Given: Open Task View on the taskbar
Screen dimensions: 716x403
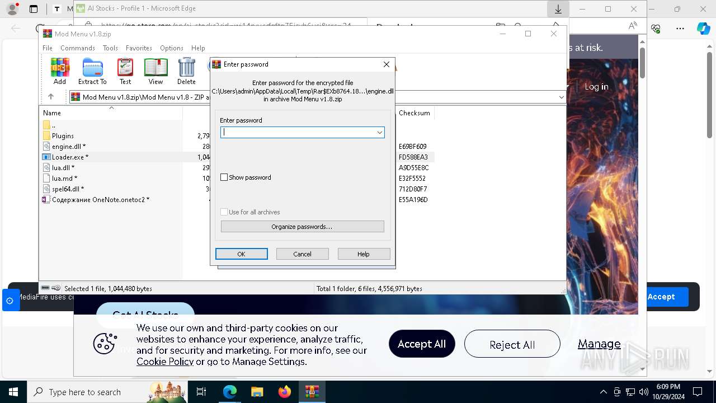Looking at the screenshot, I should coord(201,392).
